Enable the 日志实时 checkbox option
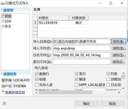The width and height of the screenshot is (128, 109). [x=108, y=85]
